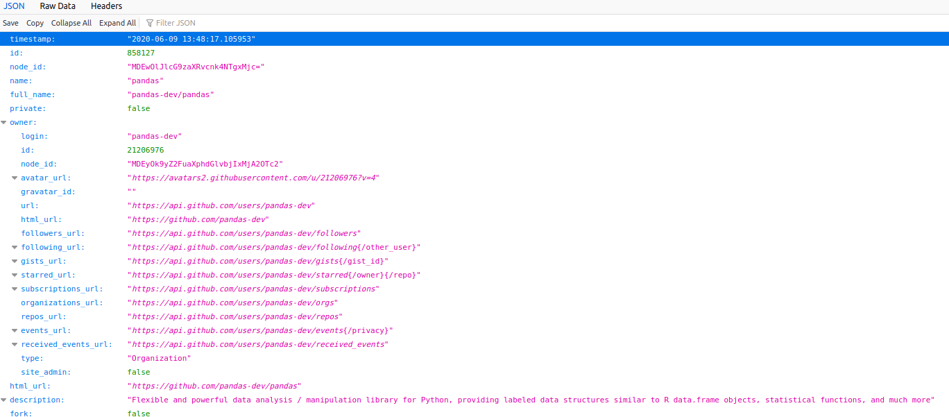Open the owner html_url github.com/pandas-dev link
This screenshot has height=417, width=949.
[198, 219]
